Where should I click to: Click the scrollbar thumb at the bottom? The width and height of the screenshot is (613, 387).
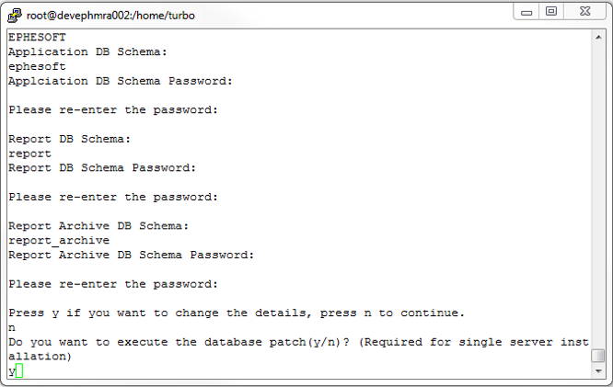(598, 356)
